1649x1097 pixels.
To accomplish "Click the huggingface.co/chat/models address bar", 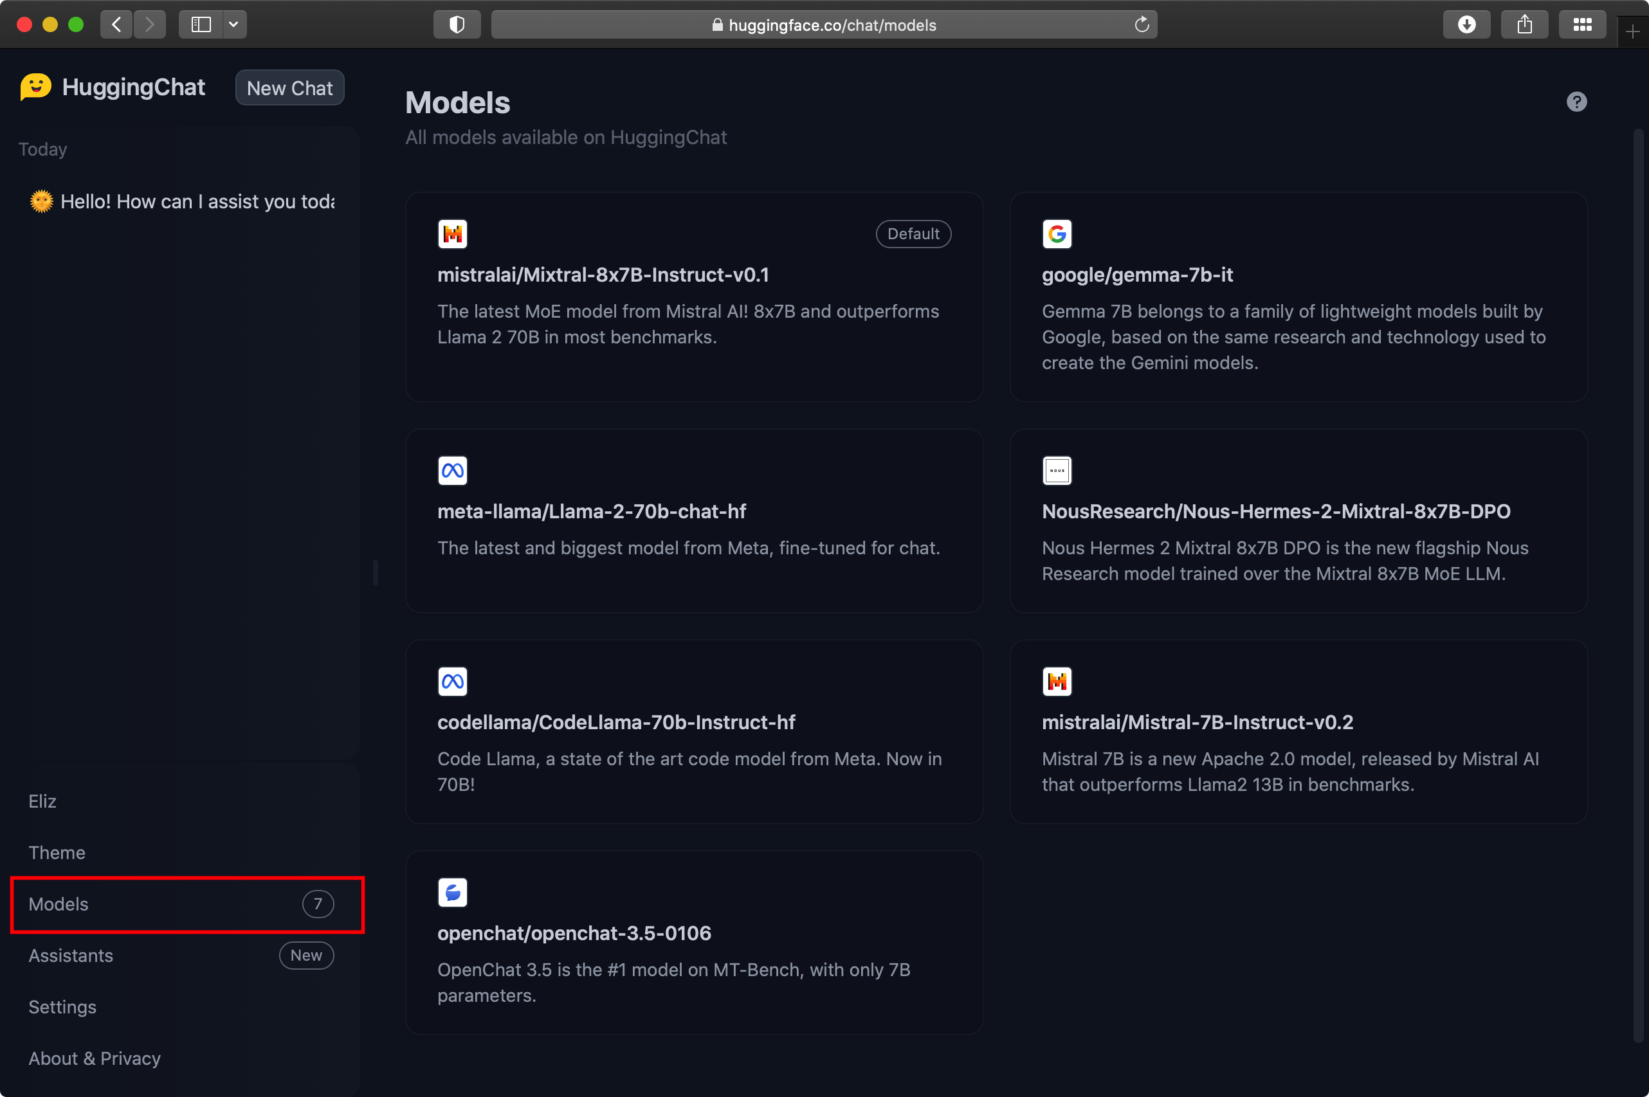I will tap(824, 24).
